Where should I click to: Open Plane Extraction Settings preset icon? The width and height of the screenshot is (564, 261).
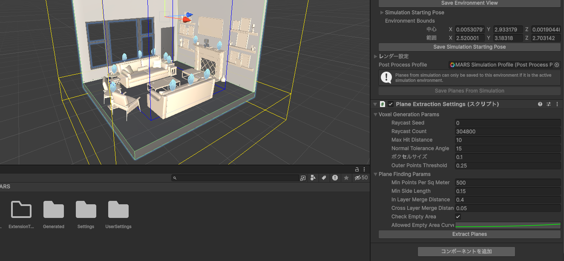click(549, 104)
